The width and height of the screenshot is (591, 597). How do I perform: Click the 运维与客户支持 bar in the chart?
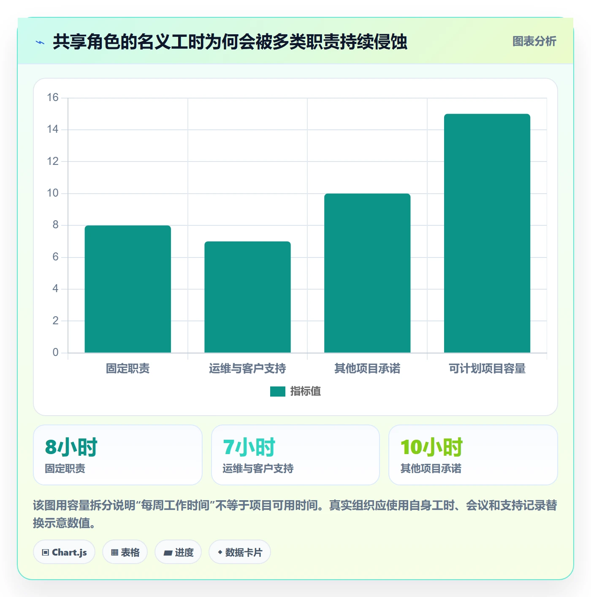click(x=247, y=297)
